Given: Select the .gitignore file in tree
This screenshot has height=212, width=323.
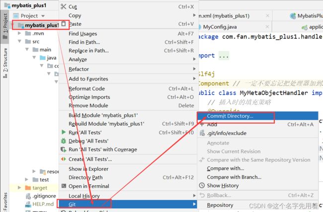Looking at the screenshot, I should point(44,196).
